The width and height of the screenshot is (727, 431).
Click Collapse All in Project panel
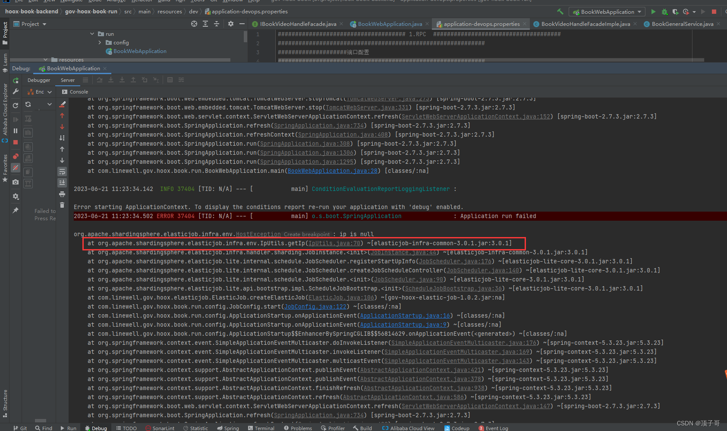[217, 24]
